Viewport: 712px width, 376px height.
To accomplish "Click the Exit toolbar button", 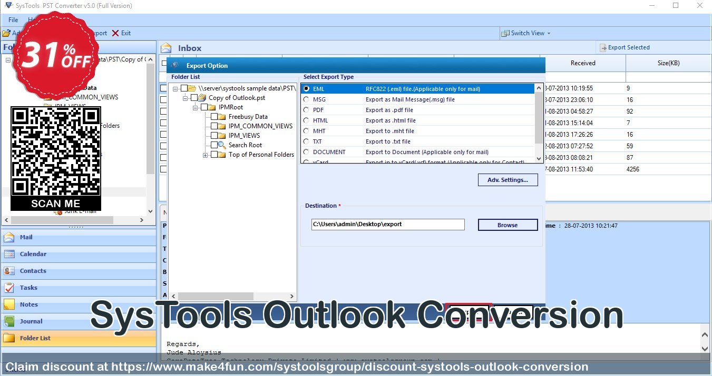I will tap(121, 33).
